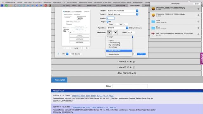203x114 pixels.
Task: Click into the Copies input field
Action: pyautogui.click(x=110, y=18)
